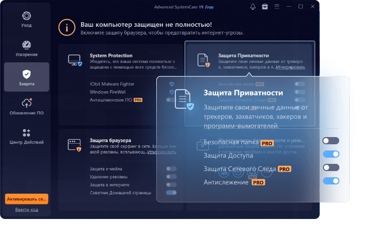Click the PRO badge beside Антислежение in popup
This screenshot has width=376, height=236.
click(258, 182)
